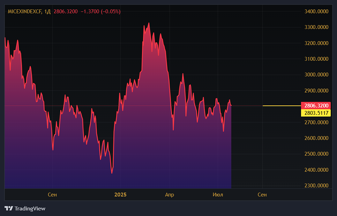Click the −1.3700 (−0.05%) change value

click(x=100, y=12)
